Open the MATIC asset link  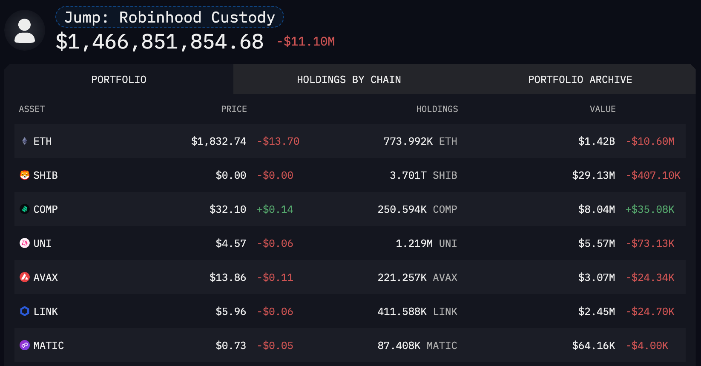coord(49,346)
